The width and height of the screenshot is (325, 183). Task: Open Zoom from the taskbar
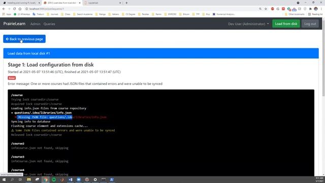[x=79, y=179]
